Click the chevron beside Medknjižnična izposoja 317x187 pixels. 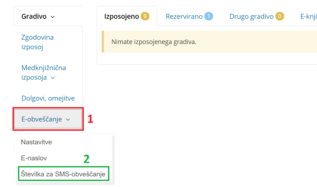(x=53, y=78)
